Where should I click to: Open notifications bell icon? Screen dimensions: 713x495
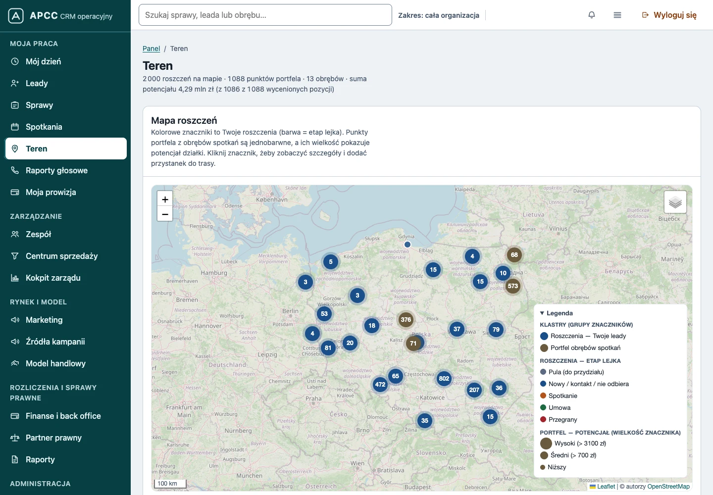coord(592,15)
